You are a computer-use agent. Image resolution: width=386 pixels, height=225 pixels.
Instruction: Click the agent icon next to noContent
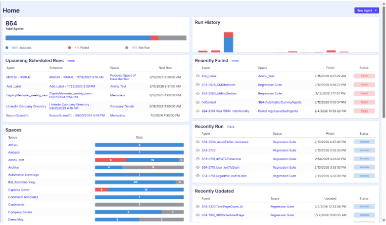tap(198, 102)
